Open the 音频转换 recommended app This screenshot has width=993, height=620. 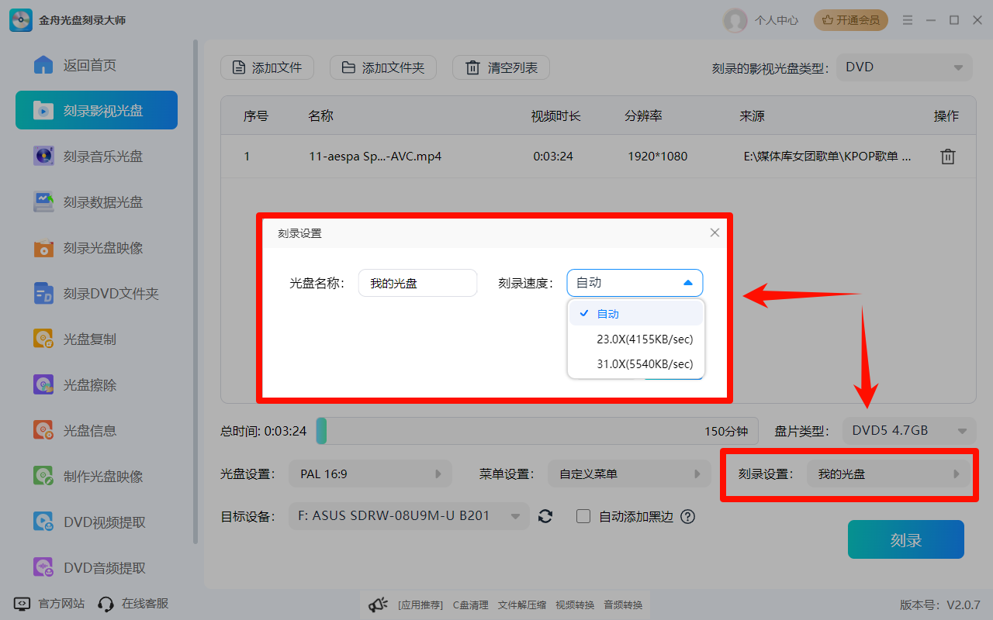pyautogui.click(x=622, y=605)
